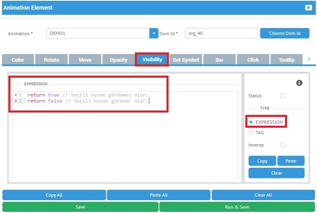Select the Opacity tab

118,60
